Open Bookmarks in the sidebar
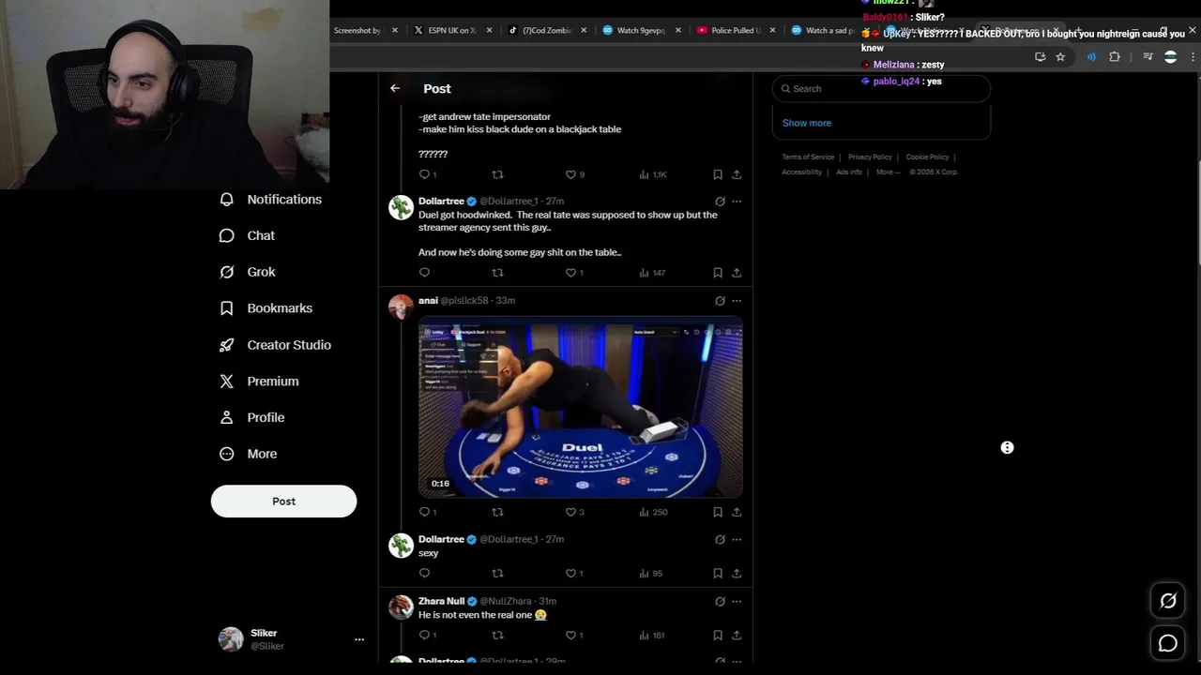Image resolution: width=1201 pixels, height=675 pixels. [x=266, y=308]
